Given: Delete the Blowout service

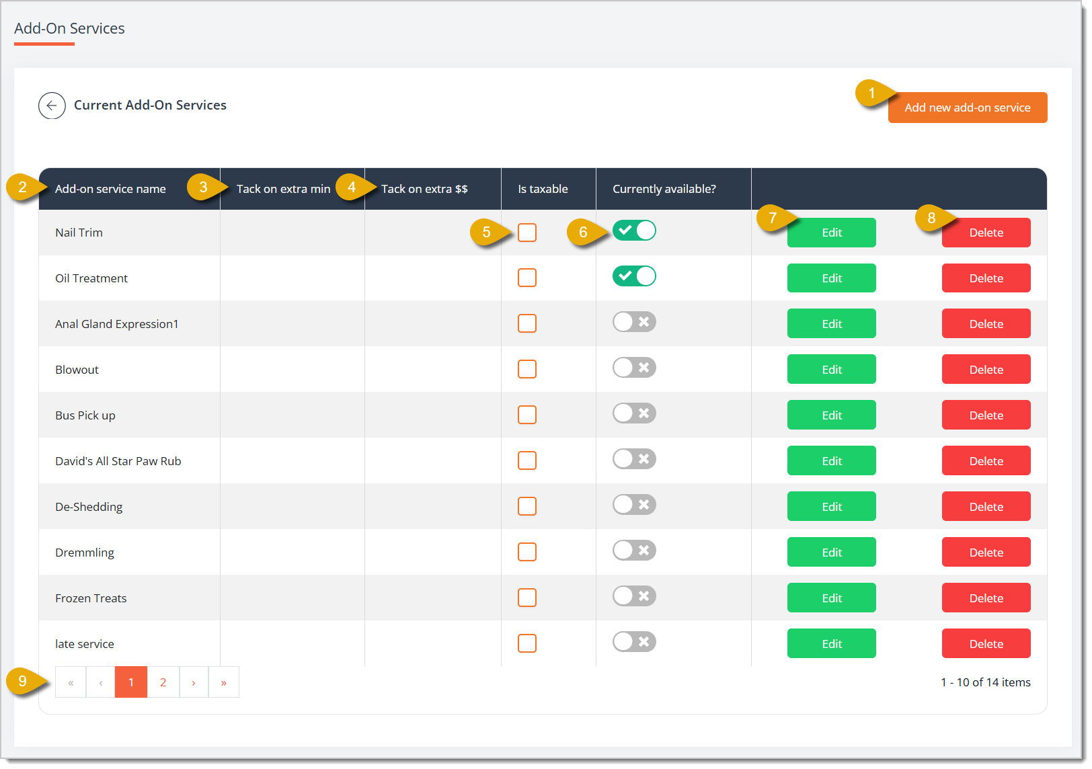Looking at the screenshot, I should 986,370.
